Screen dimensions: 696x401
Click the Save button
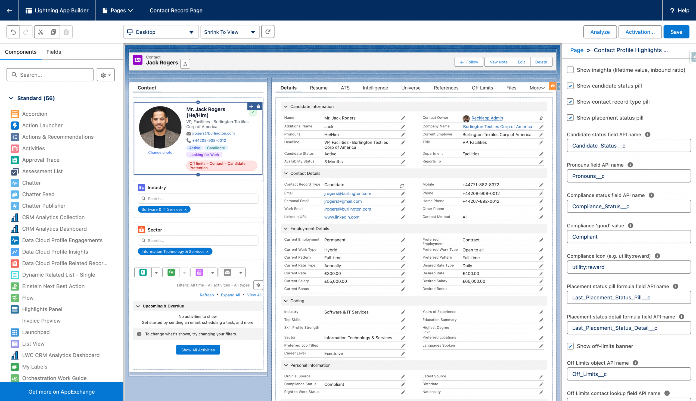click(x=676, y=32)
